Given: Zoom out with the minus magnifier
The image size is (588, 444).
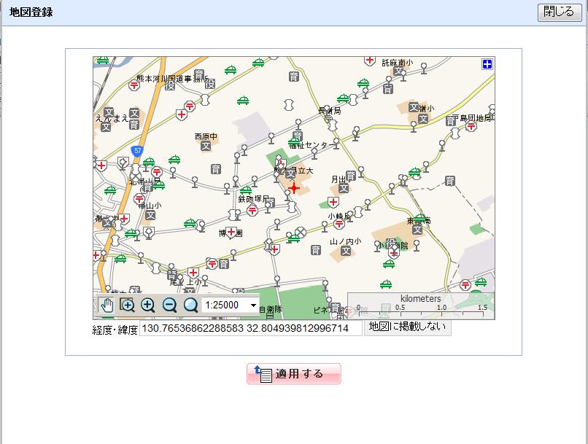Looking at the screenshot, I should coord(169,305).
